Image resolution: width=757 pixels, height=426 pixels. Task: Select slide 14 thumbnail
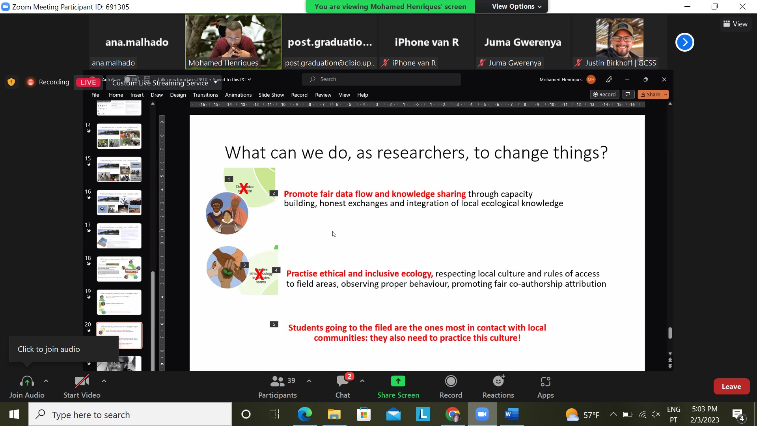(x=119, y=136)
